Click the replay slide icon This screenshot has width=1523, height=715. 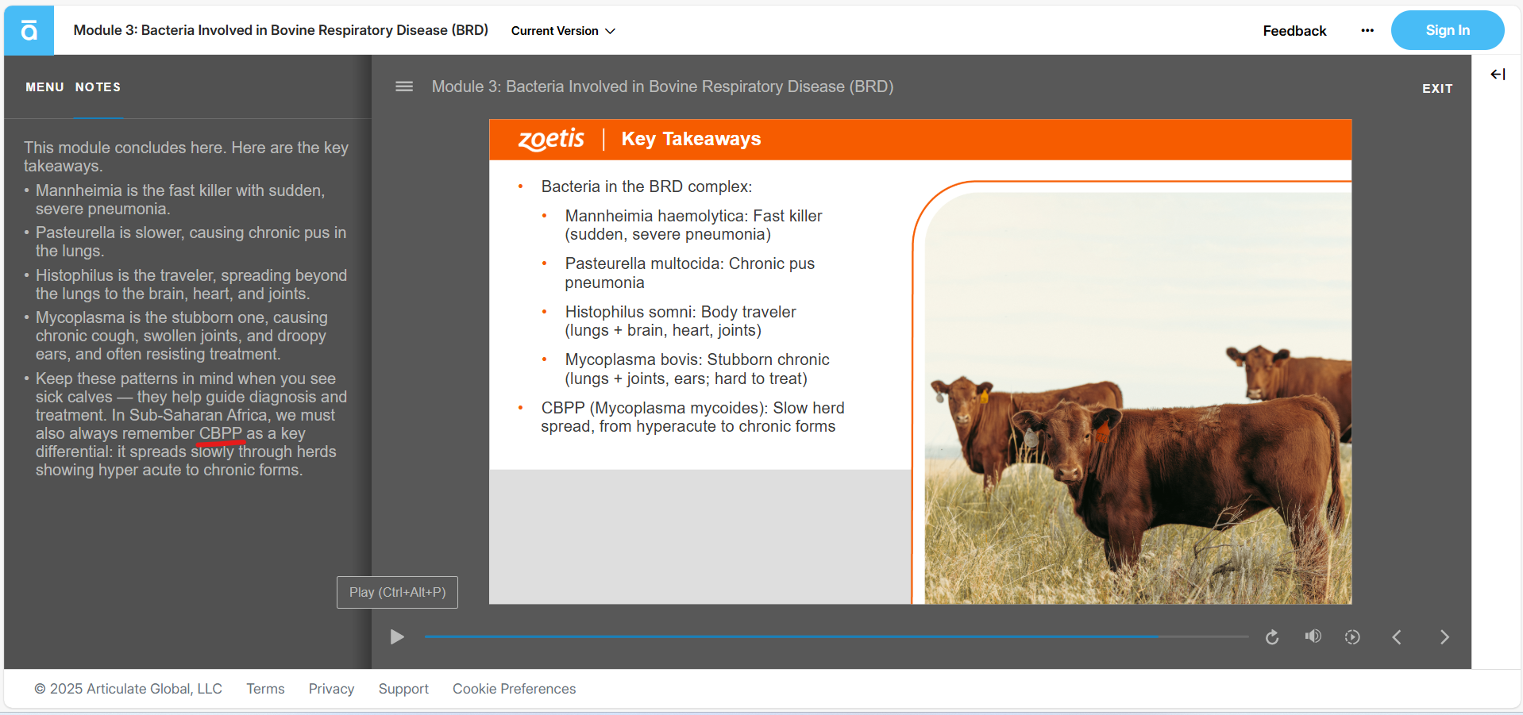[1272, 637]
